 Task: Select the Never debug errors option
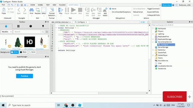113,9
